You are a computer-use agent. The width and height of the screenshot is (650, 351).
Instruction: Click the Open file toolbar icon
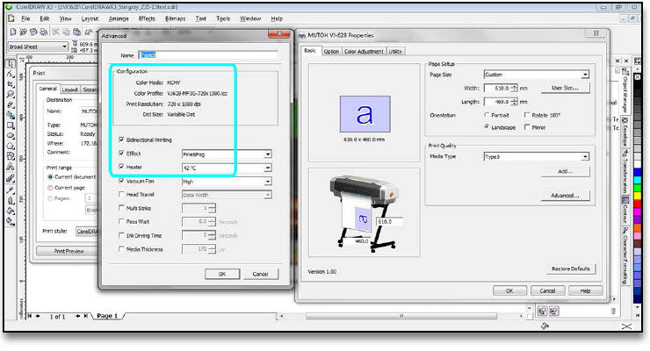[x=23, y=32]
